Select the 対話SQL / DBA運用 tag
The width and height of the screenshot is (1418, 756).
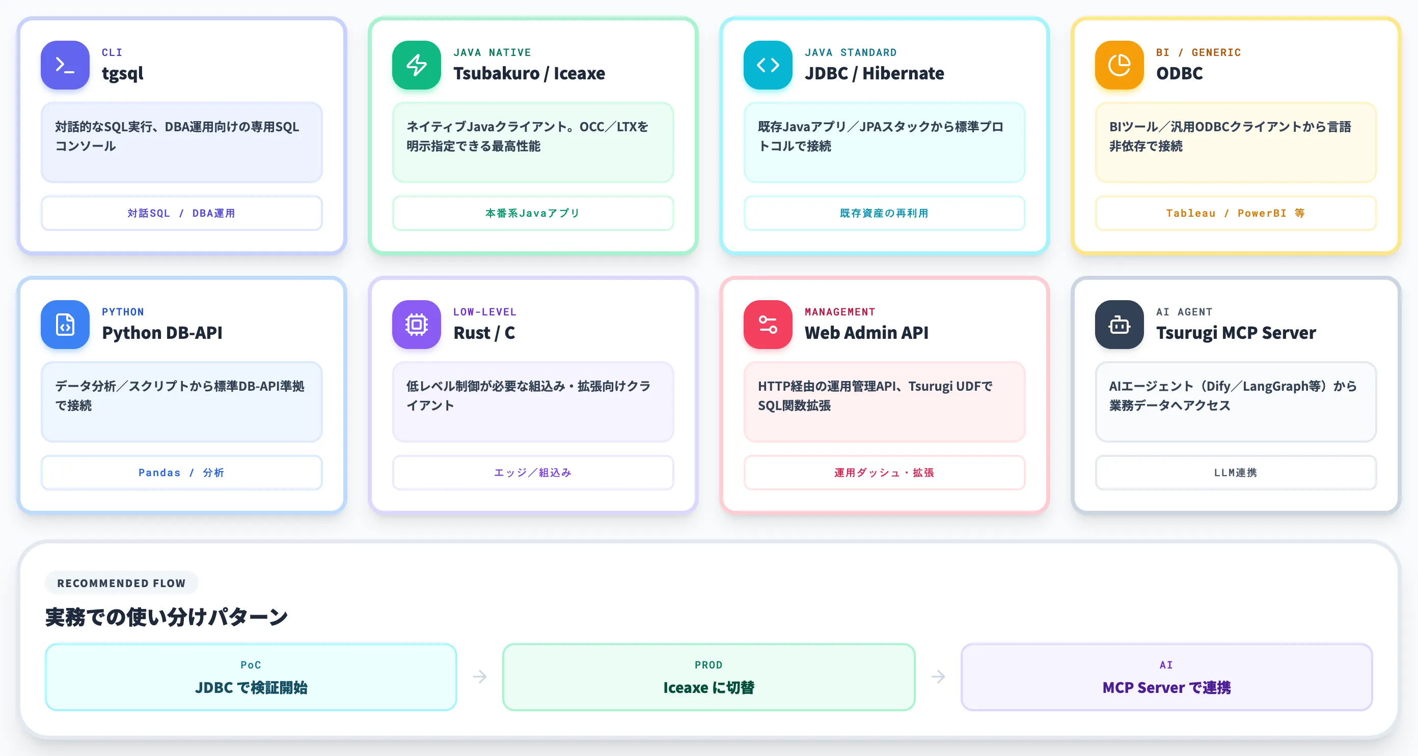coord(182,213)
